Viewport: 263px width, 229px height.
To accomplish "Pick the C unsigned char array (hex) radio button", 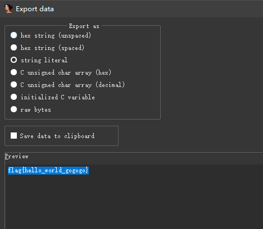I will pyautogui.click(x=13, y=72).
